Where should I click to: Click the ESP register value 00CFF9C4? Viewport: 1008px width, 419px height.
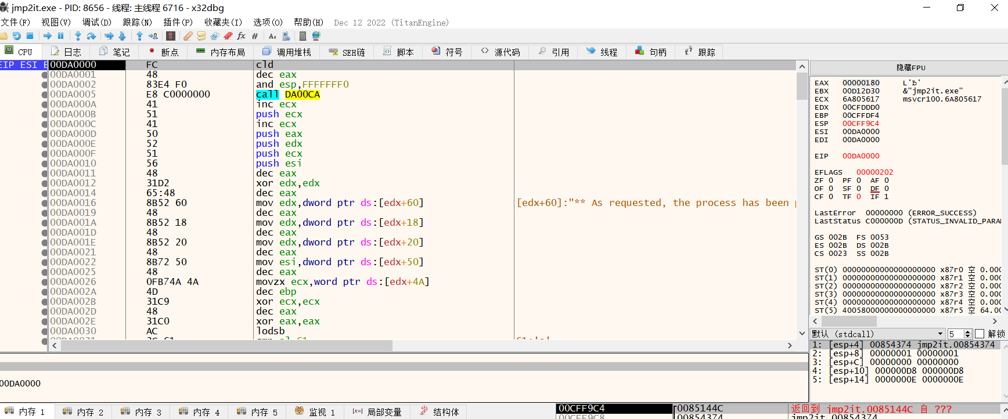(861, 123)
